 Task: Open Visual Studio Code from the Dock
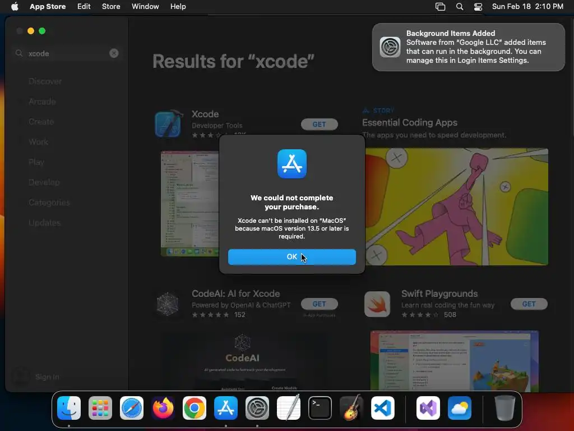pyautogui.click(x=383, y=408)
